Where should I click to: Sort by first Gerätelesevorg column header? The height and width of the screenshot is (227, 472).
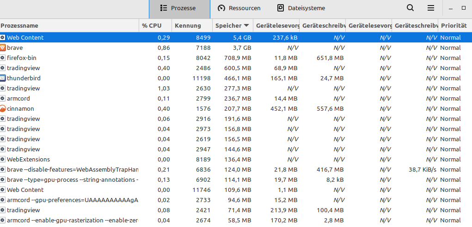276,25
